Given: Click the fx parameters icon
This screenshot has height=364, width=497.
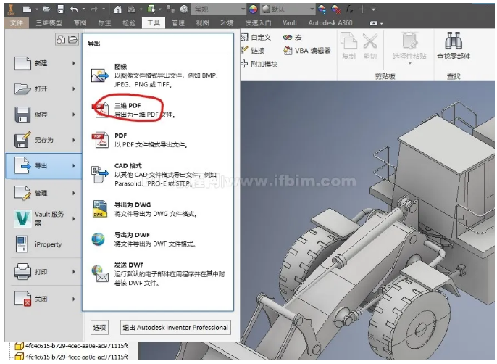Looking at the screenshot, I should pos(349,9).
